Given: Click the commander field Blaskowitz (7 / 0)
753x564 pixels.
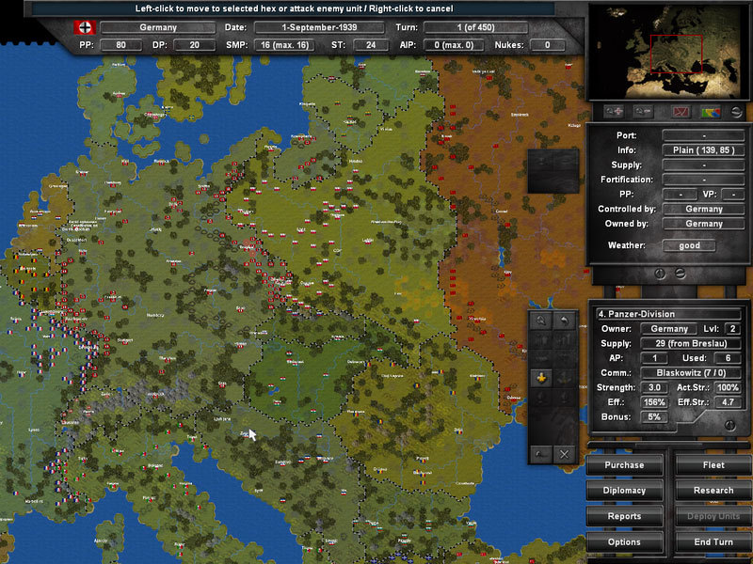Looking at the screenshot, I should (x=691, y=372).
